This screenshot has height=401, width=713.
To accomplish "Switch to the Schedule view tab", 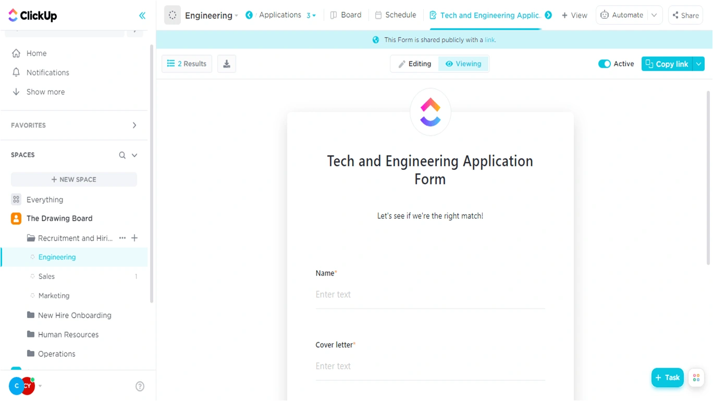I will (x=396, y=15).
